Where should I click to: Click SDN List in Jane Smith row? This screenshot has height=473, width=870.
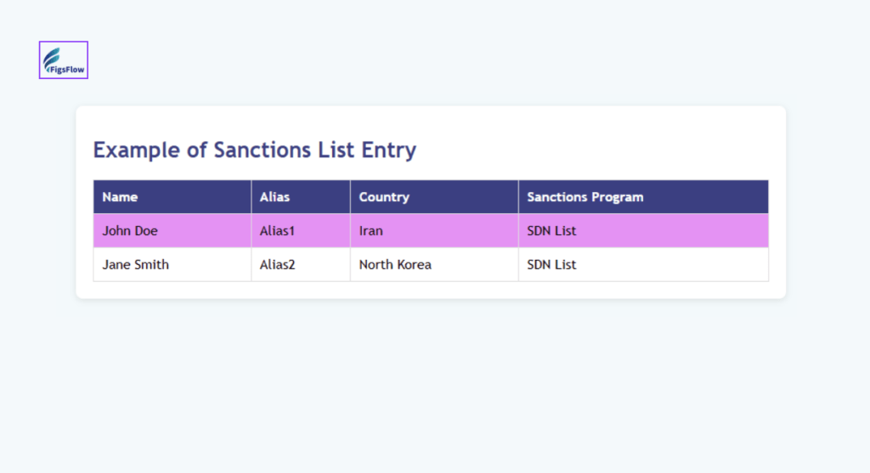click(x=551, y=265)
